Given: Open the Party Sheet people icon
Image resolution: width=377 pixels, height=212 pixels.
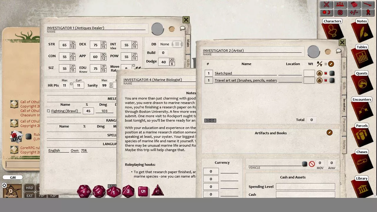Looking at the screenshot, I should coord(340,4).
